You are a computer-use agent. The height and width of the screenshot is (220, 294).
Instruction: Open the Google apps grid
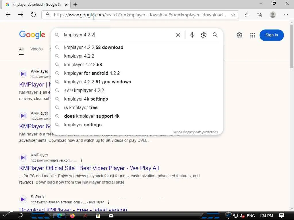coord(253,35)
